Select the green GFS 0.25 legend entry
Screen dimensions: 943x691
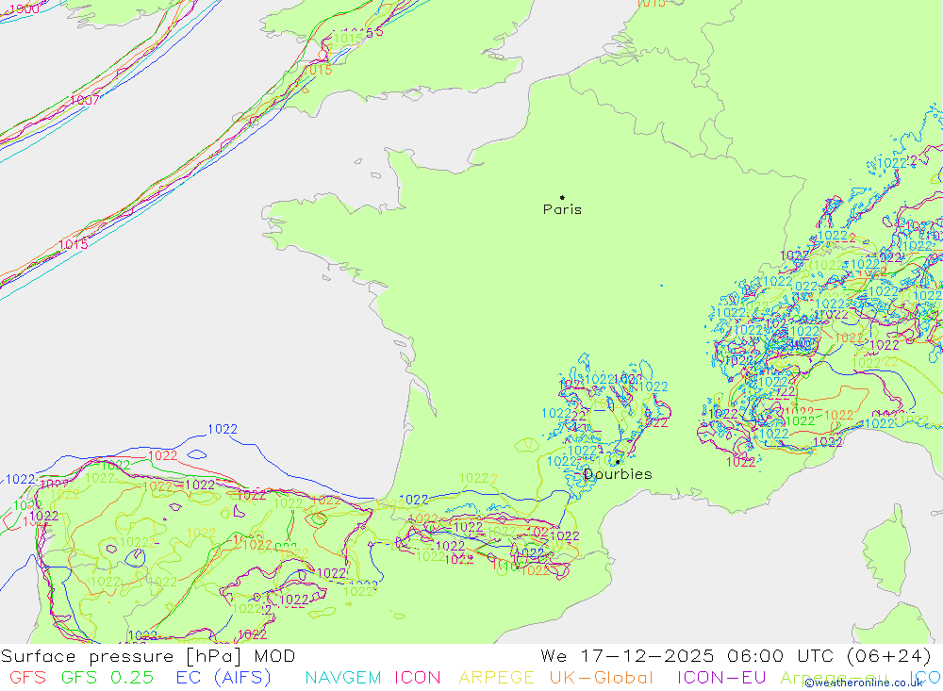(108, 678)
